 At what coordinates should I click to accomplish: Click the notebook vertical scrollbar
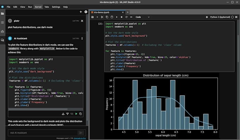238,48
